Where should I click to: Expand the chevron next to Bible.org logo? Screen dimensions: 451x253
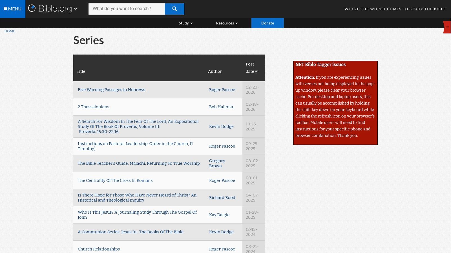click(x=76, y=9)
